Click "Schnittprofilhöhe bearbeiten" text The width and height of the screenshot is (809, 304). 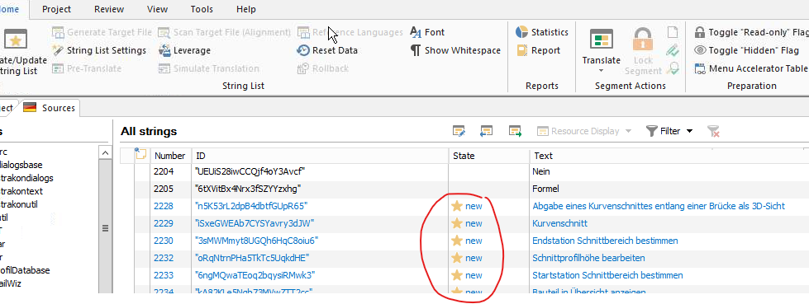click(x=588, y=258)
